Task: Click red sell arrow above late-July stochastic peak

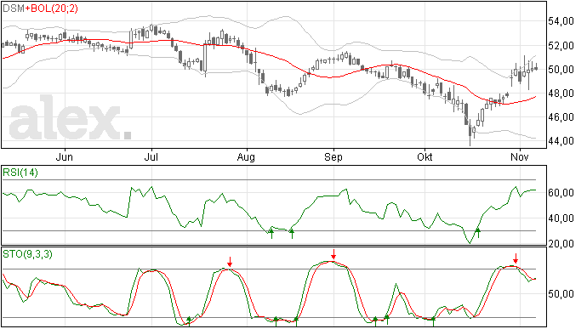Action: (x=230, y=262)
